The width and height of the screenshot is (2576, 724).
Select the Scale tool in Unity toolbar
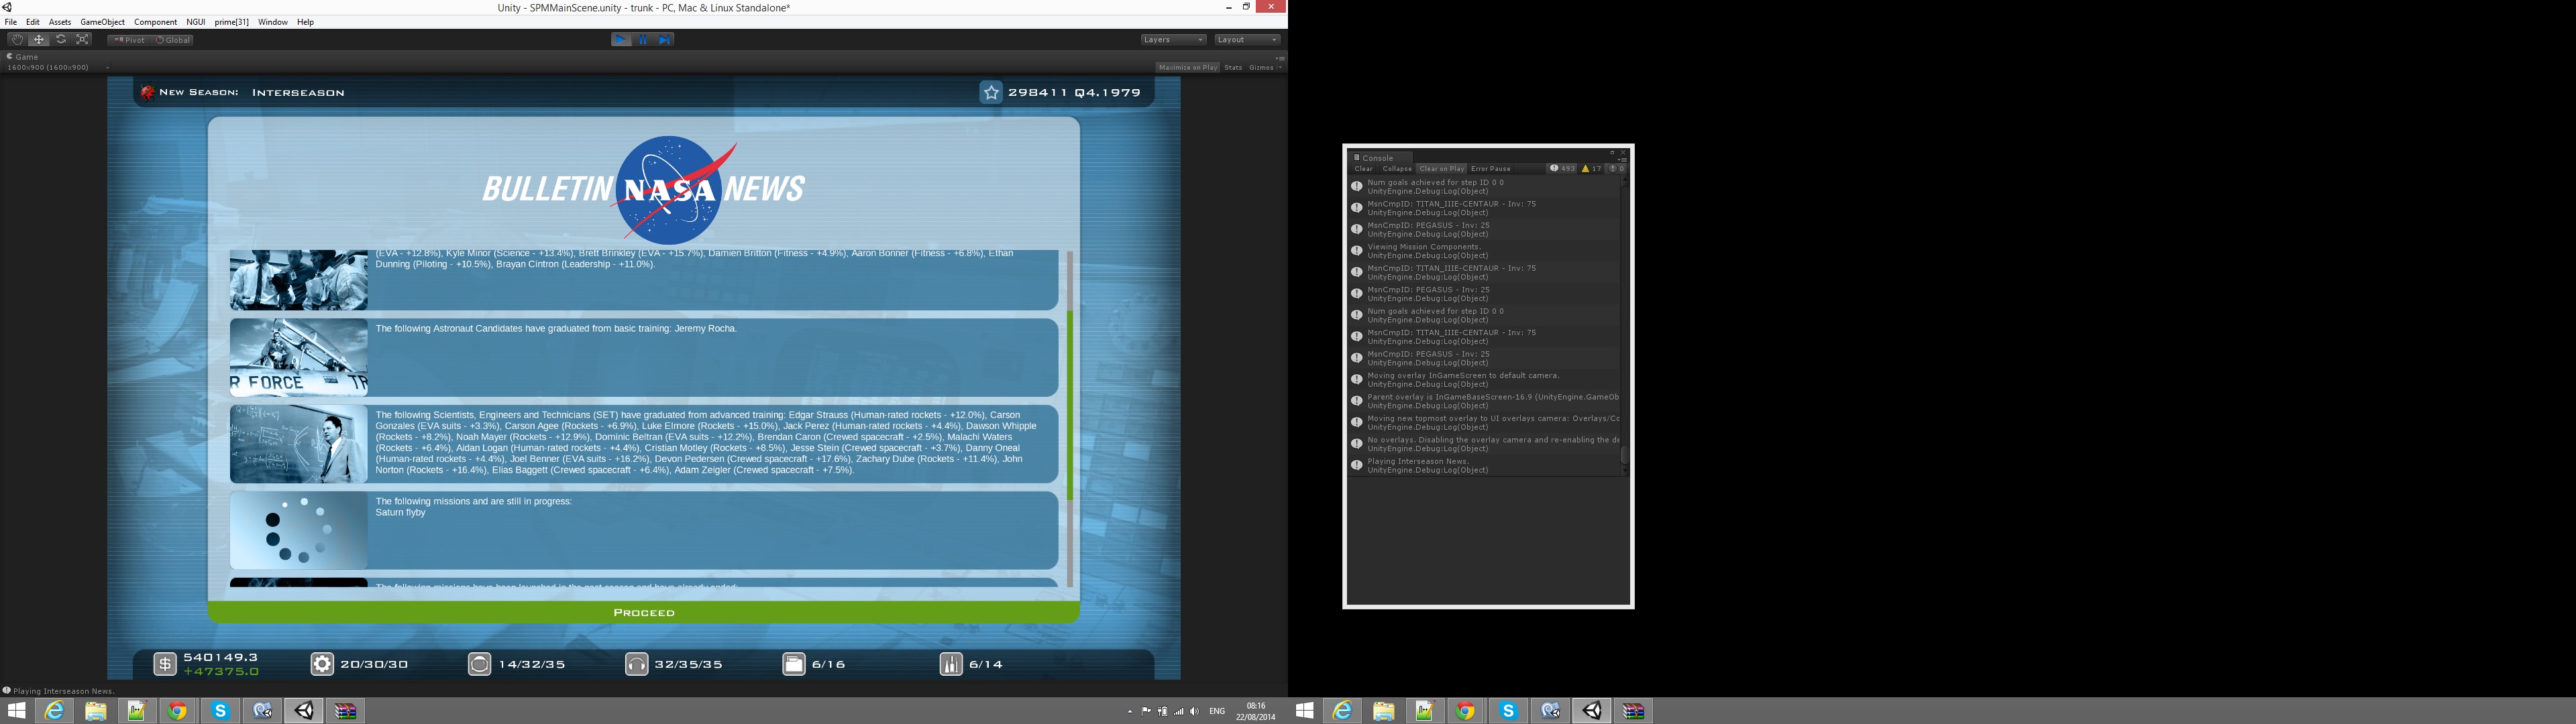click(83, 40)
